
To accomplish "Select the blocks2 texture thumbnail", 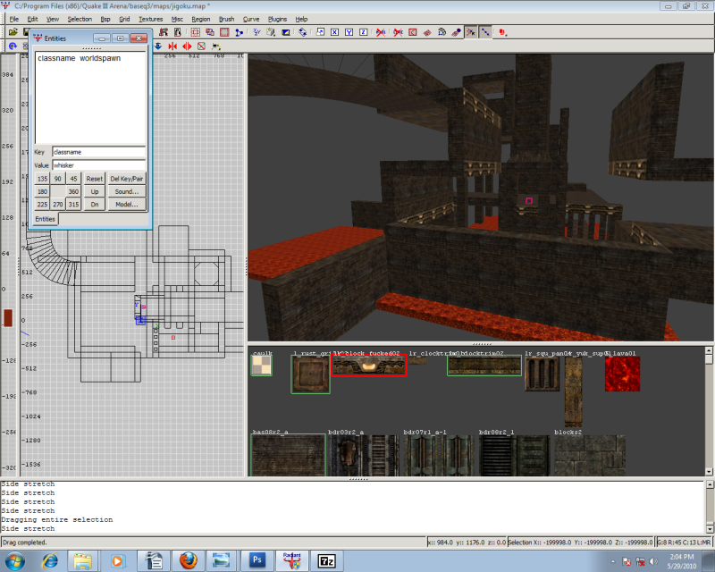I will [590, 455].
